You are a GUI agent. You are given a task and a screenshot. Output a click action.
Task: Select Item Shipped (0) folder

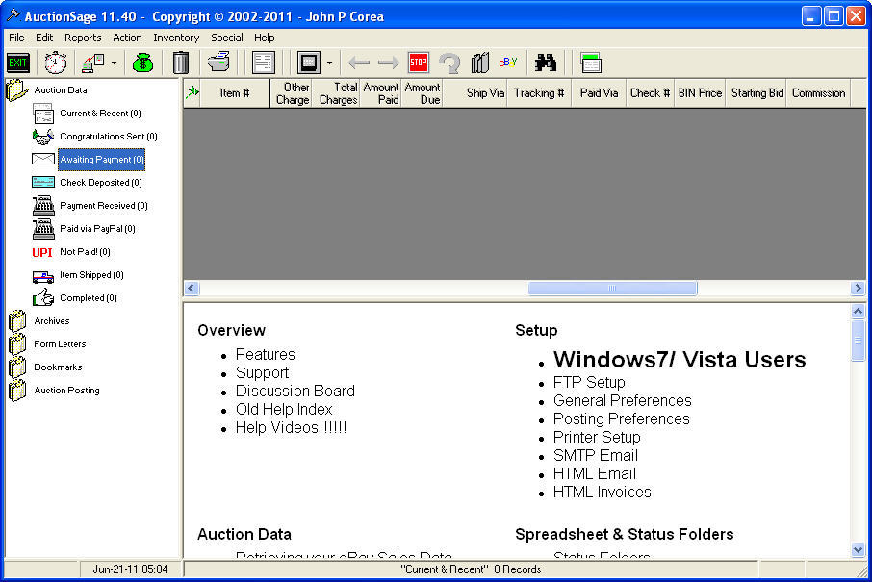click(x=91, y=274)
